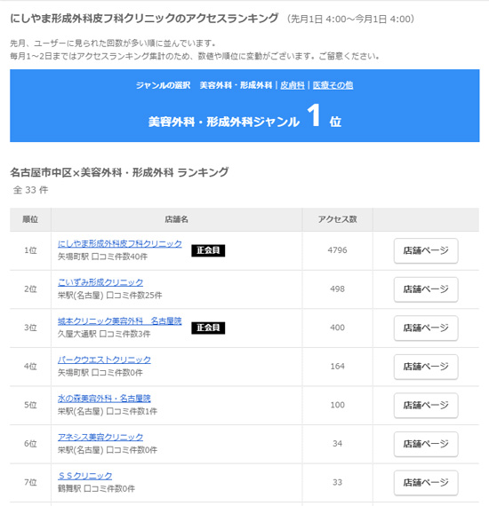Open ＳＳクリニック link
The image size is (489, 506).
(84, 476)
